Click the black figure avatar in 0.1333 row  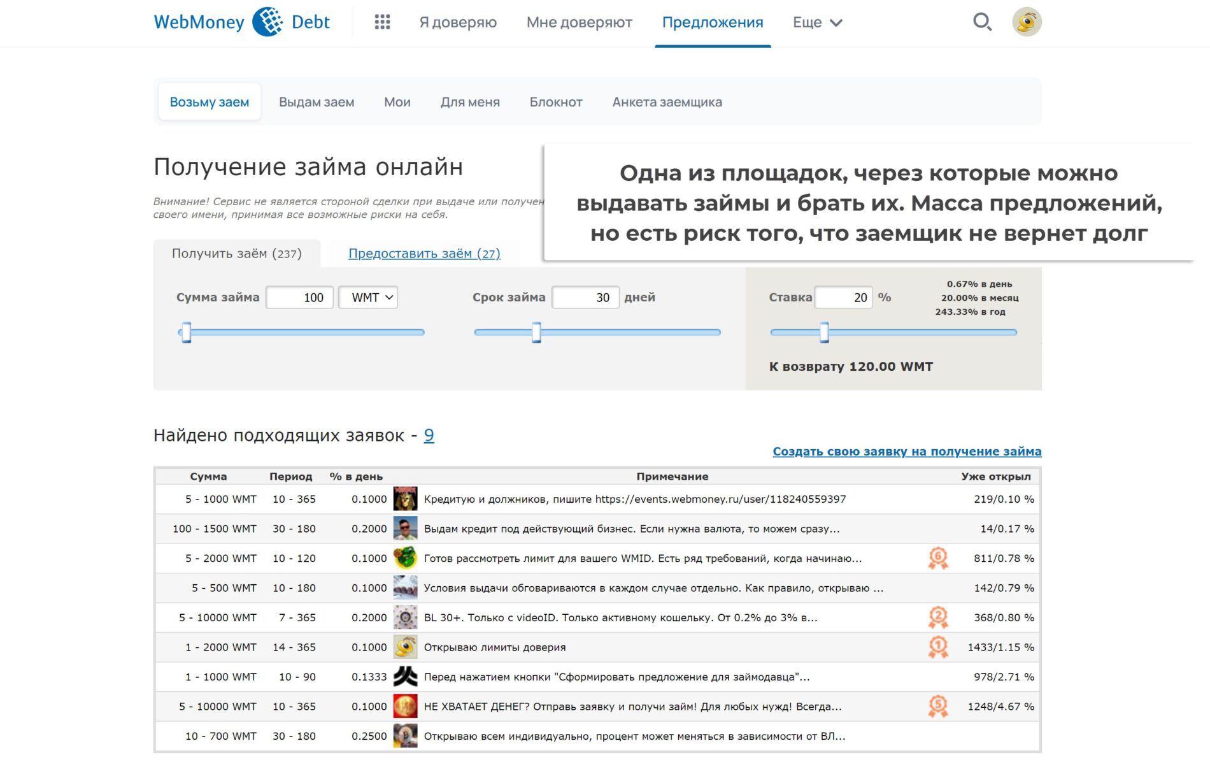coord(405,677)
